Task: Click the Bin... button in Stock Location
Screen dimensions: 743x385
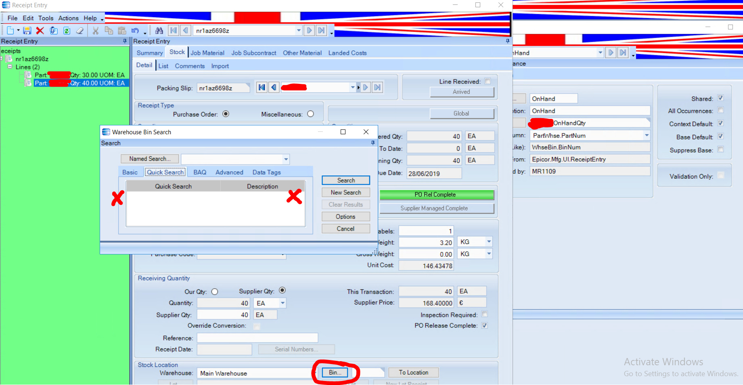Action: coord(335,373)
